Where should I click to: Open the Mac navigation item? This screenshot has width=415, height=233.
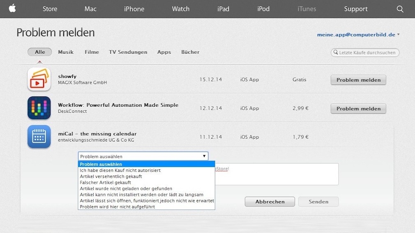[90, 9]
